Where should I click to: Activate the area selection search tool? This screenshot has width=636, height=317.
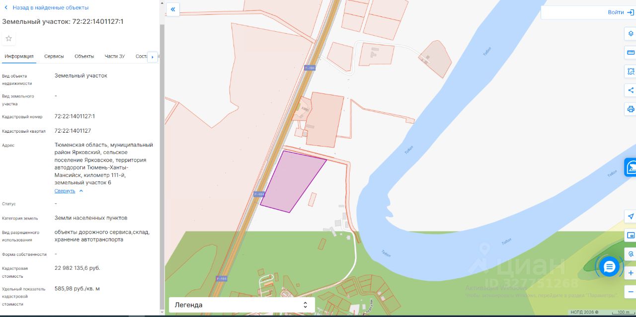[x=631, y=72]
